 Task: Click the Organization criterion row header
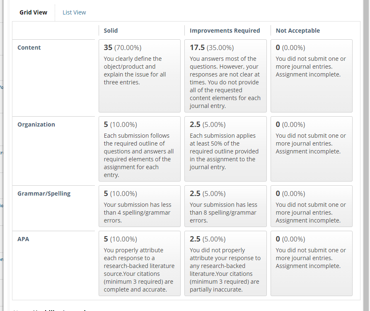point(36,124)
